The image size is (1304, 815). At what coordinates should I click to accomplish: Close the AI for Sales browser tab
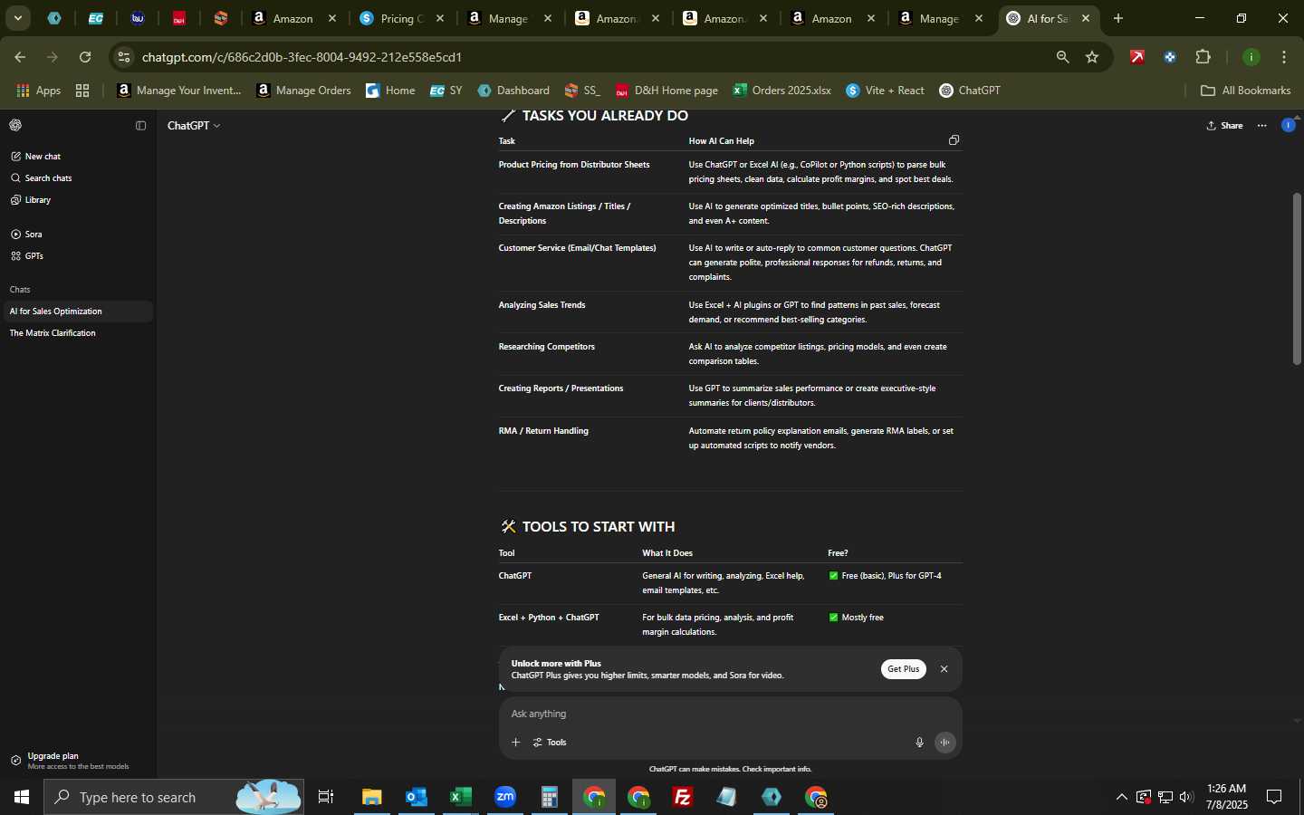point(1086,18)
